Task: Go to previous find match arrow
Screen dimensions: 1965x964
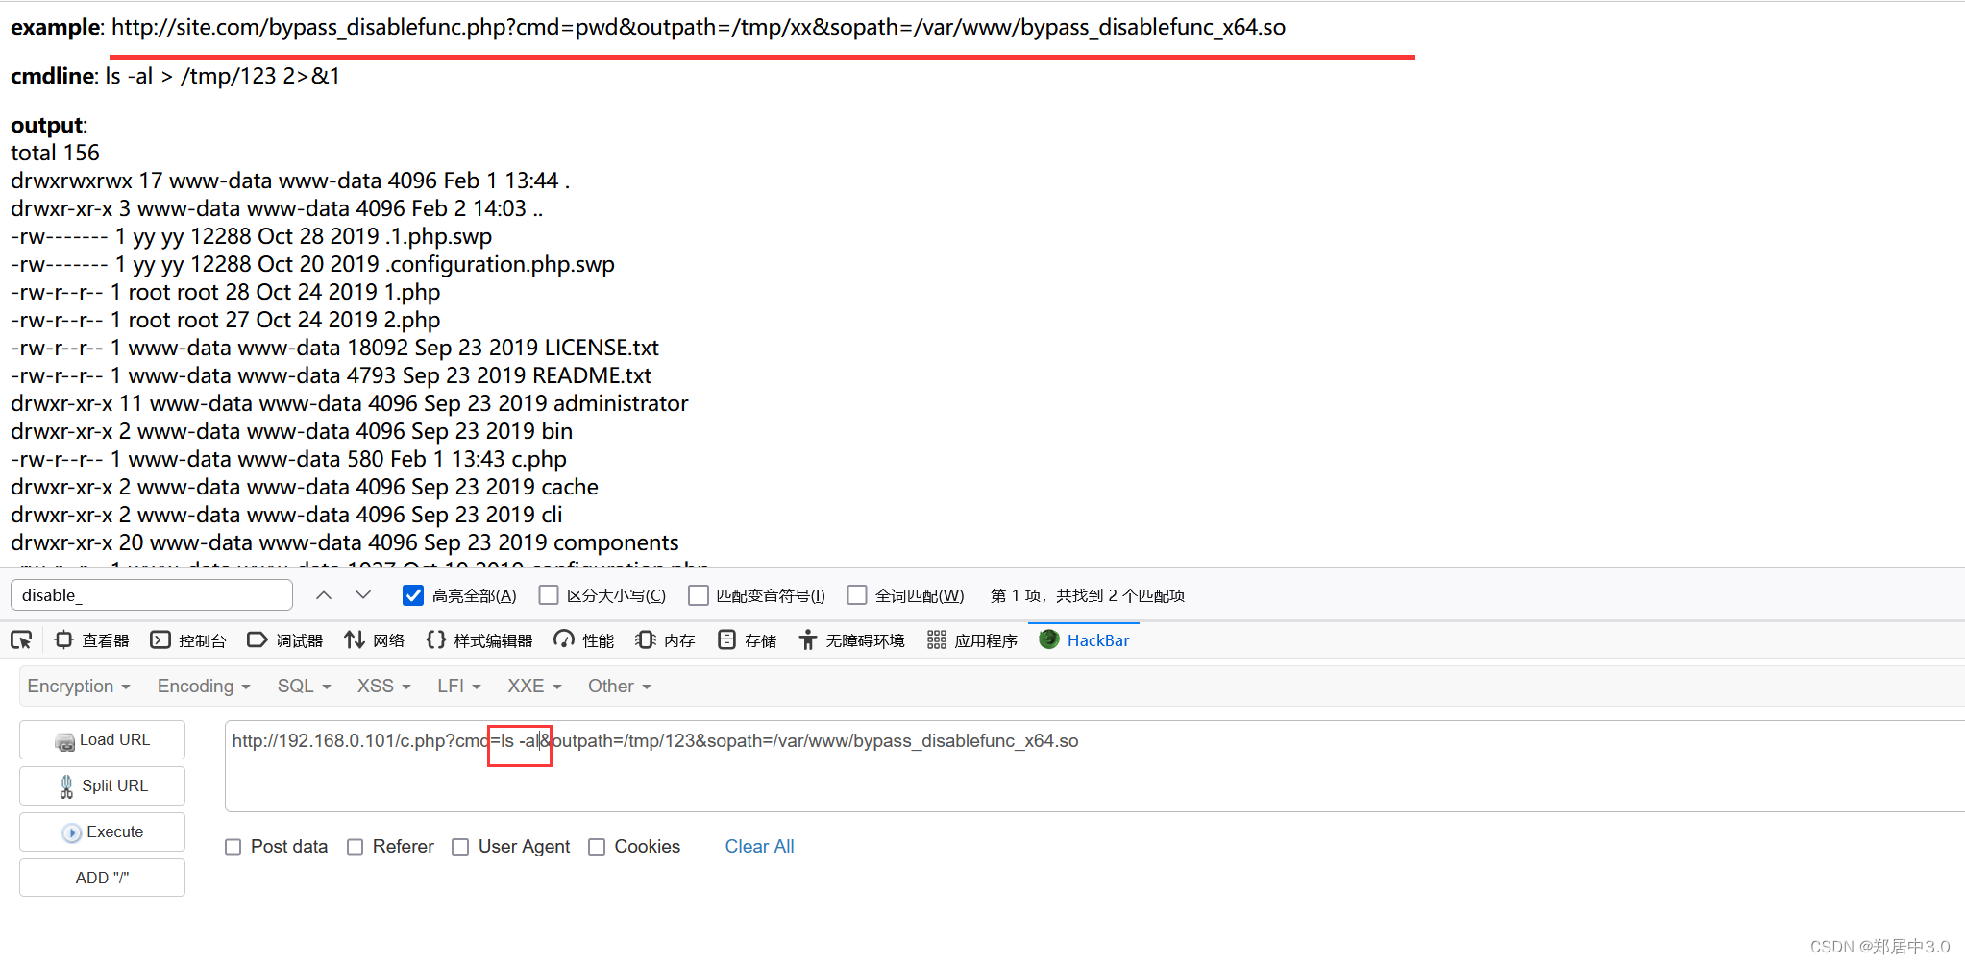Action: click(x=324, y=595)
